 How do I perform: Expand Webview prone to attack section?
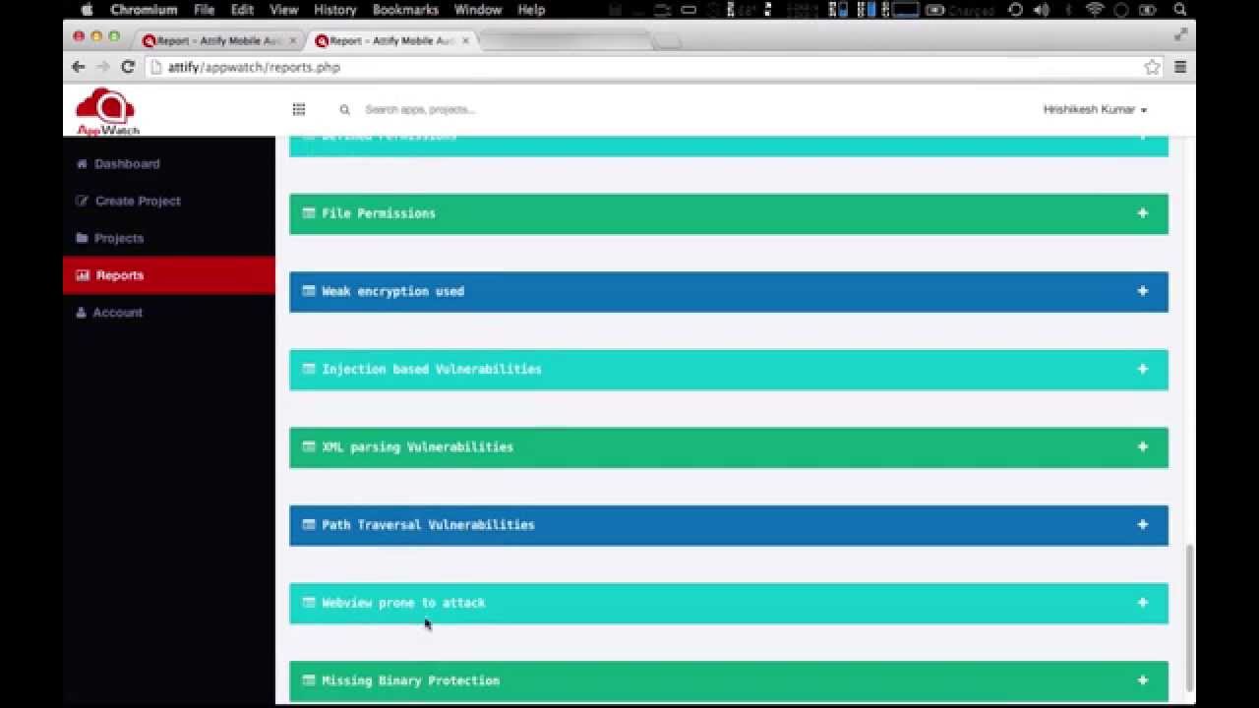click(x=1143, y=603)
